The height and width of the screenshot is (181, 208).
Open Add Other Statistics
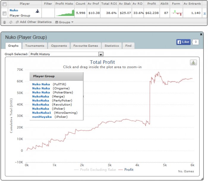(34, 22)
